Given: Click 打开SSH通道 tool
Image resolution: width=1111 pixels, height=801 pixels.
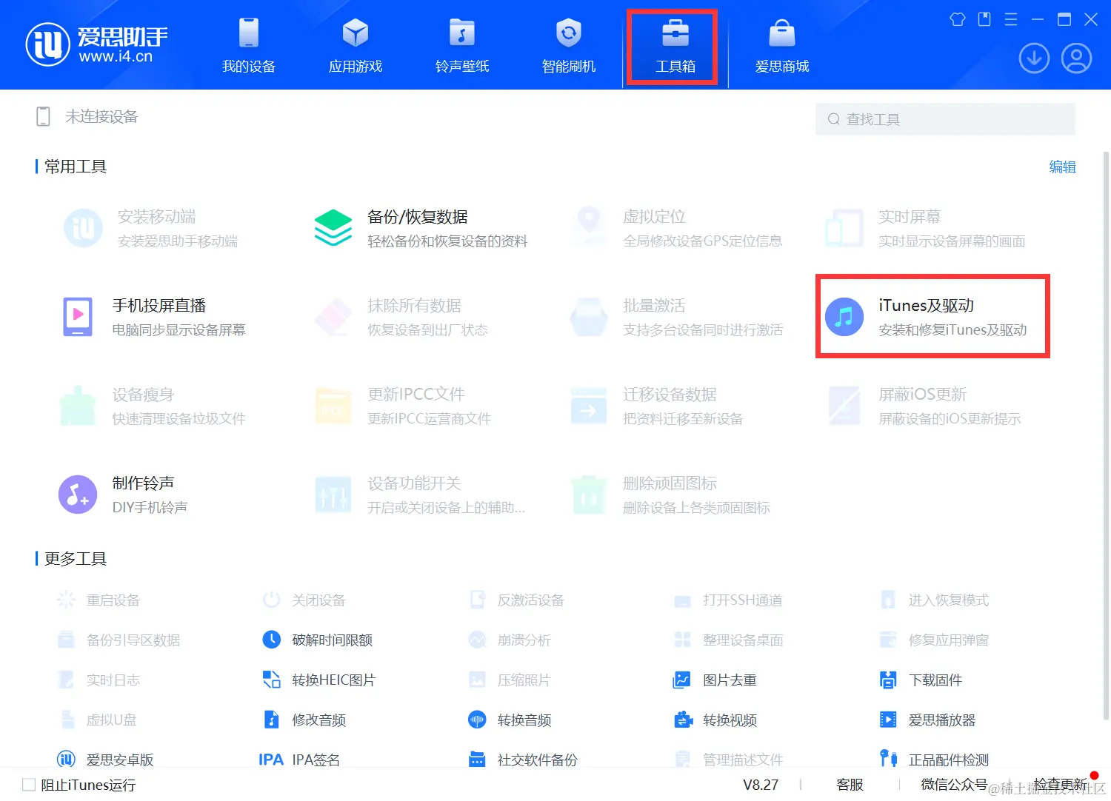Looking at the screenshot, I should click(x=728, y=600).
